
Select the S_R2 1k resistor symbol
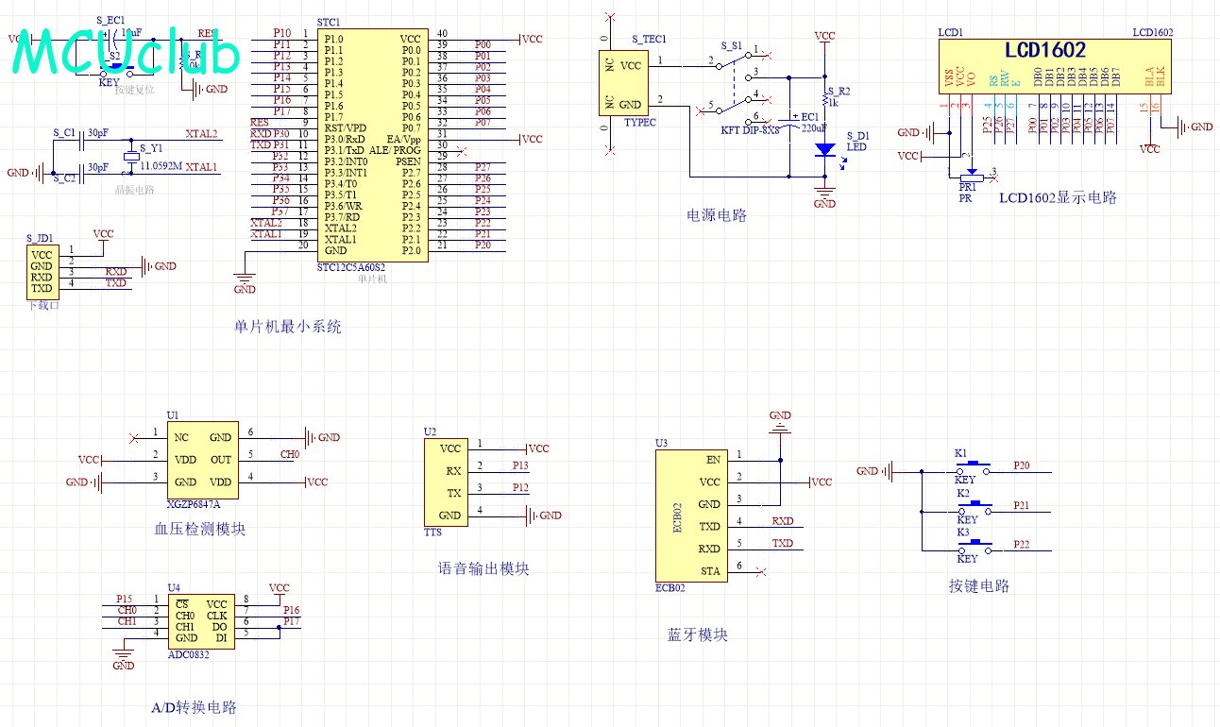(x=824, y=98)
